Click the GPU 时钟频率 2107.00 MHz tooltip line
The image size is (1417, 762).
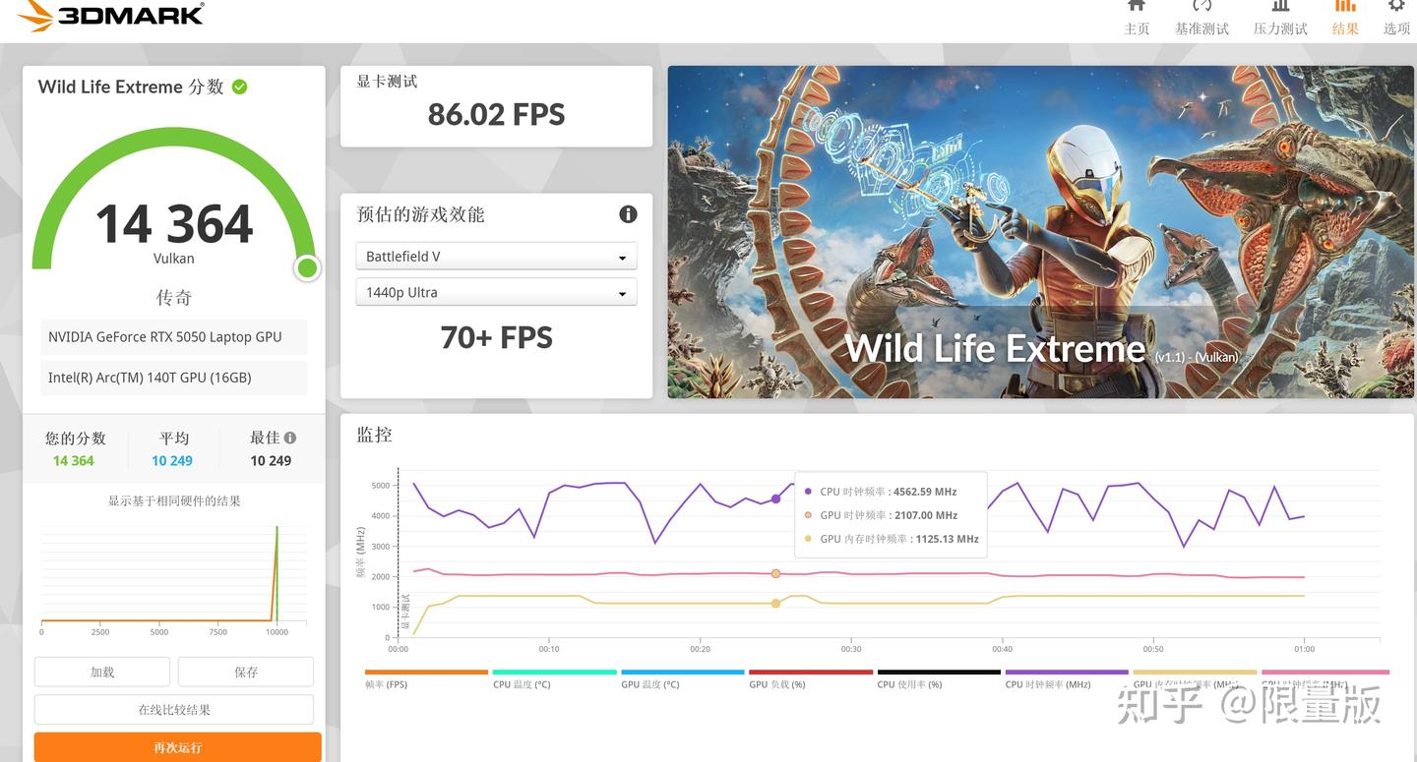881,515
